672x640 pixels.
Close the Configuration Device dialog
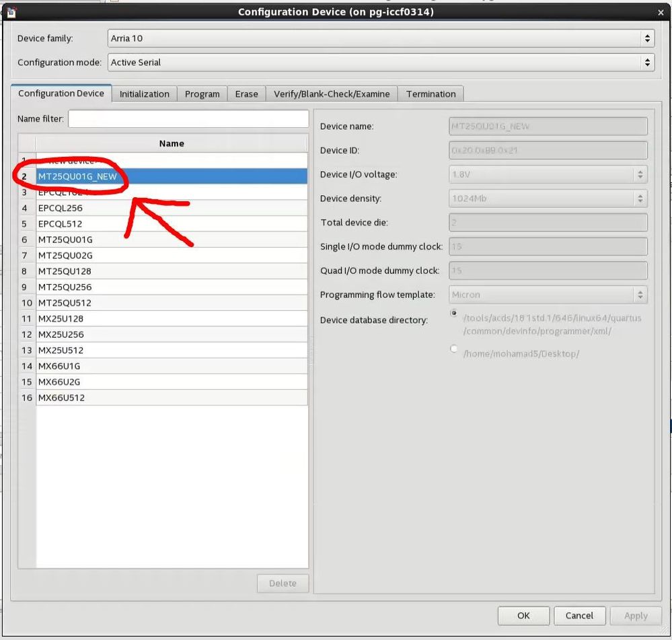pyautogui.click(x=661, y=13)
